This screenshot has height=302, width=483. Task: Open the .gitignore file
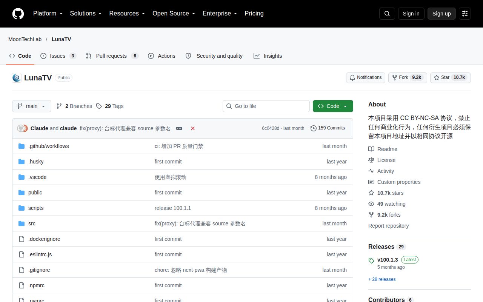tap(39, 270)
